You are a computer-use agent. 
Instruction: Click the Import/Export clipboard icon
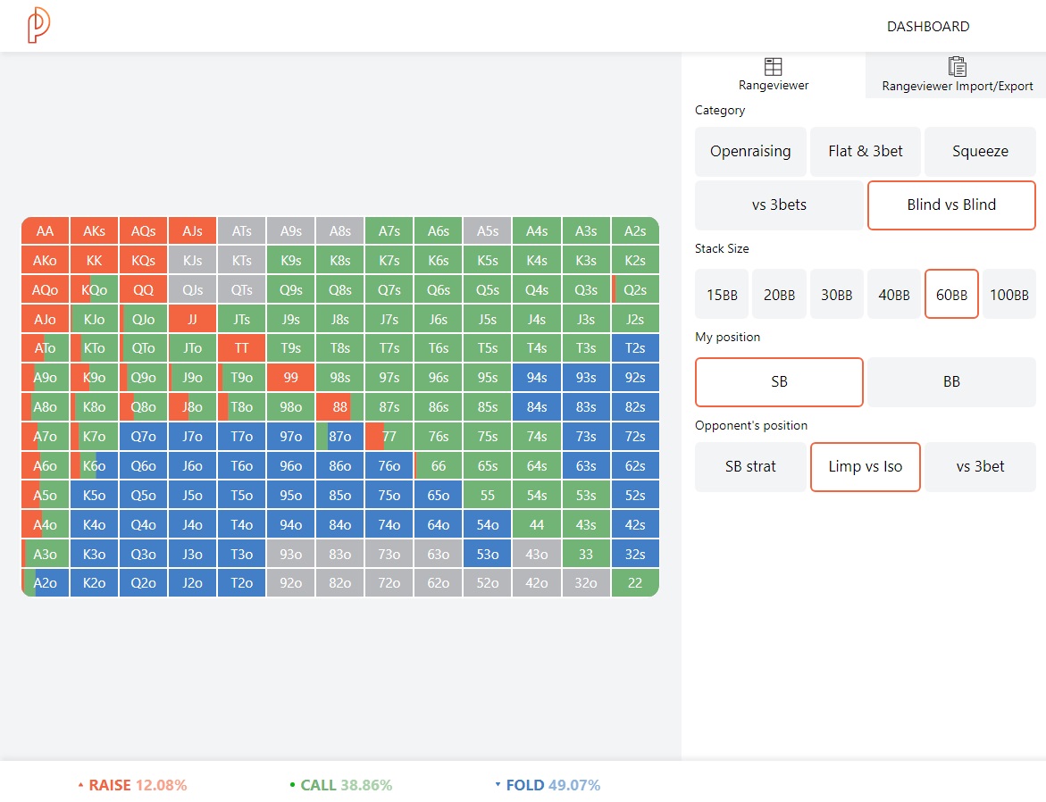[958, 67]
